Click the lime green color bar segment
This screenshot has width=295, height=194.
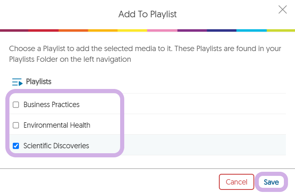(x=281, y=30)
